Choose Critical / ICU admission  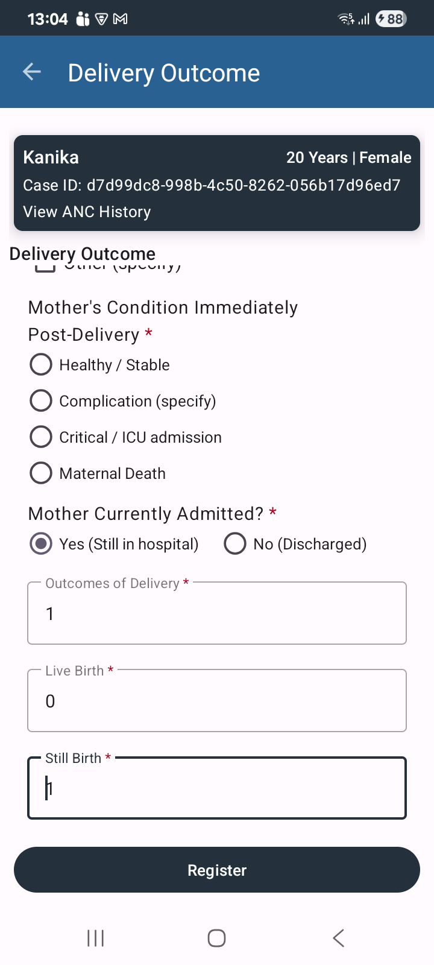coord(125,437)
